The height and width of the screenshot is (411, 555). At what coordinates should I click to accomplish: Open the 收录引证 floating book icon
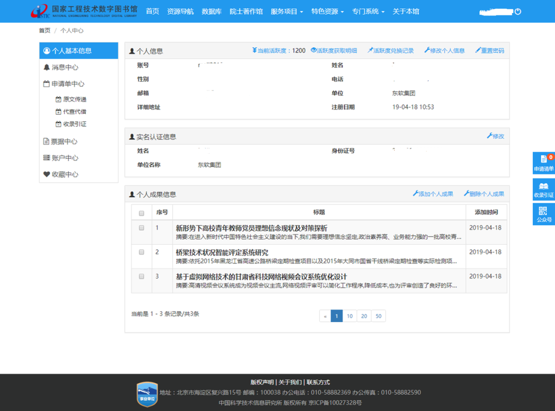pyautogui.click(x=544, y=189)
